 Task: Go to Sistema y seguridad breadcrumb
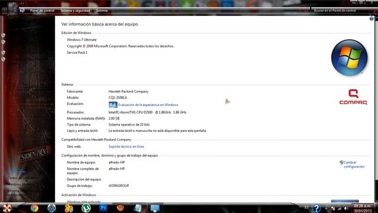(75, 11)
